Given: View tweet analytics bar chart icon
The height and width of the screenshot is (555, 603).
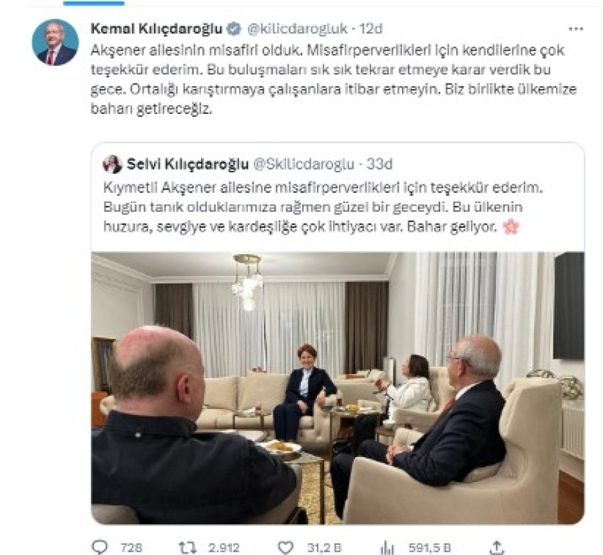Looking at the screenshot, I should [x=388, y=547].
